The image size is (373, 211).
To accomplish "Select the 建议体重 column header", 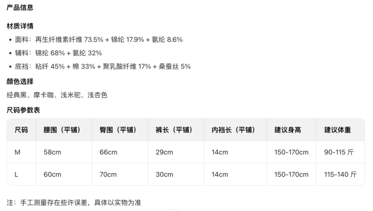I will point(337,130).
